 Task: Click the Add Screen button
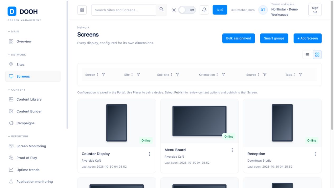[x=308, y=38]
